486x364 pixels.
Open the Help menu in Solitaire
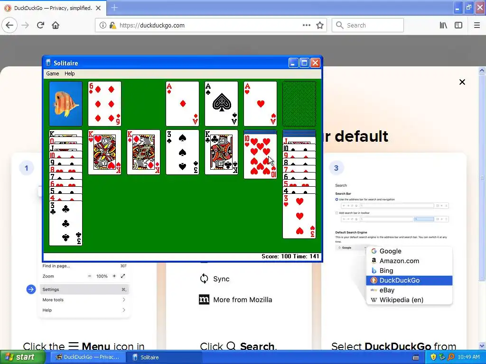pyautogui.click(x=69, y=73)
